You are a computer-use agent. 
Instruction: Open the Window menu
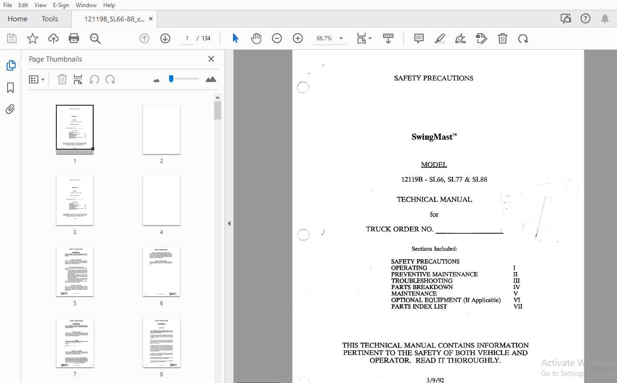coord(86,5)
